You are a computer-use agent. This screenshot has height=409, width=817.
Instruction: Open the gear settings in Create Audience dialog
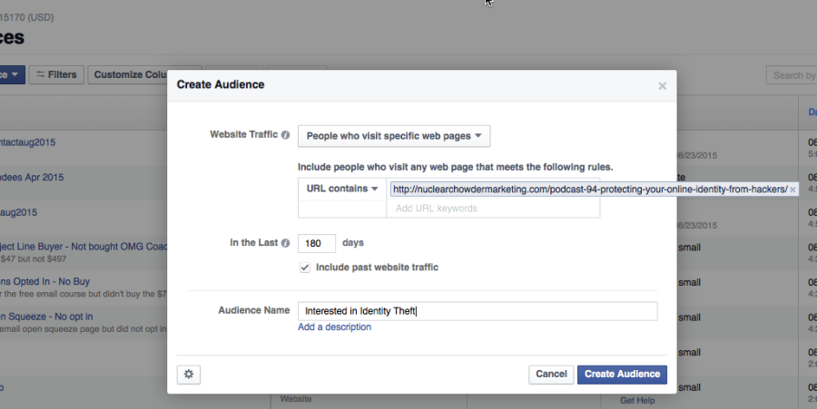[189, 375]
